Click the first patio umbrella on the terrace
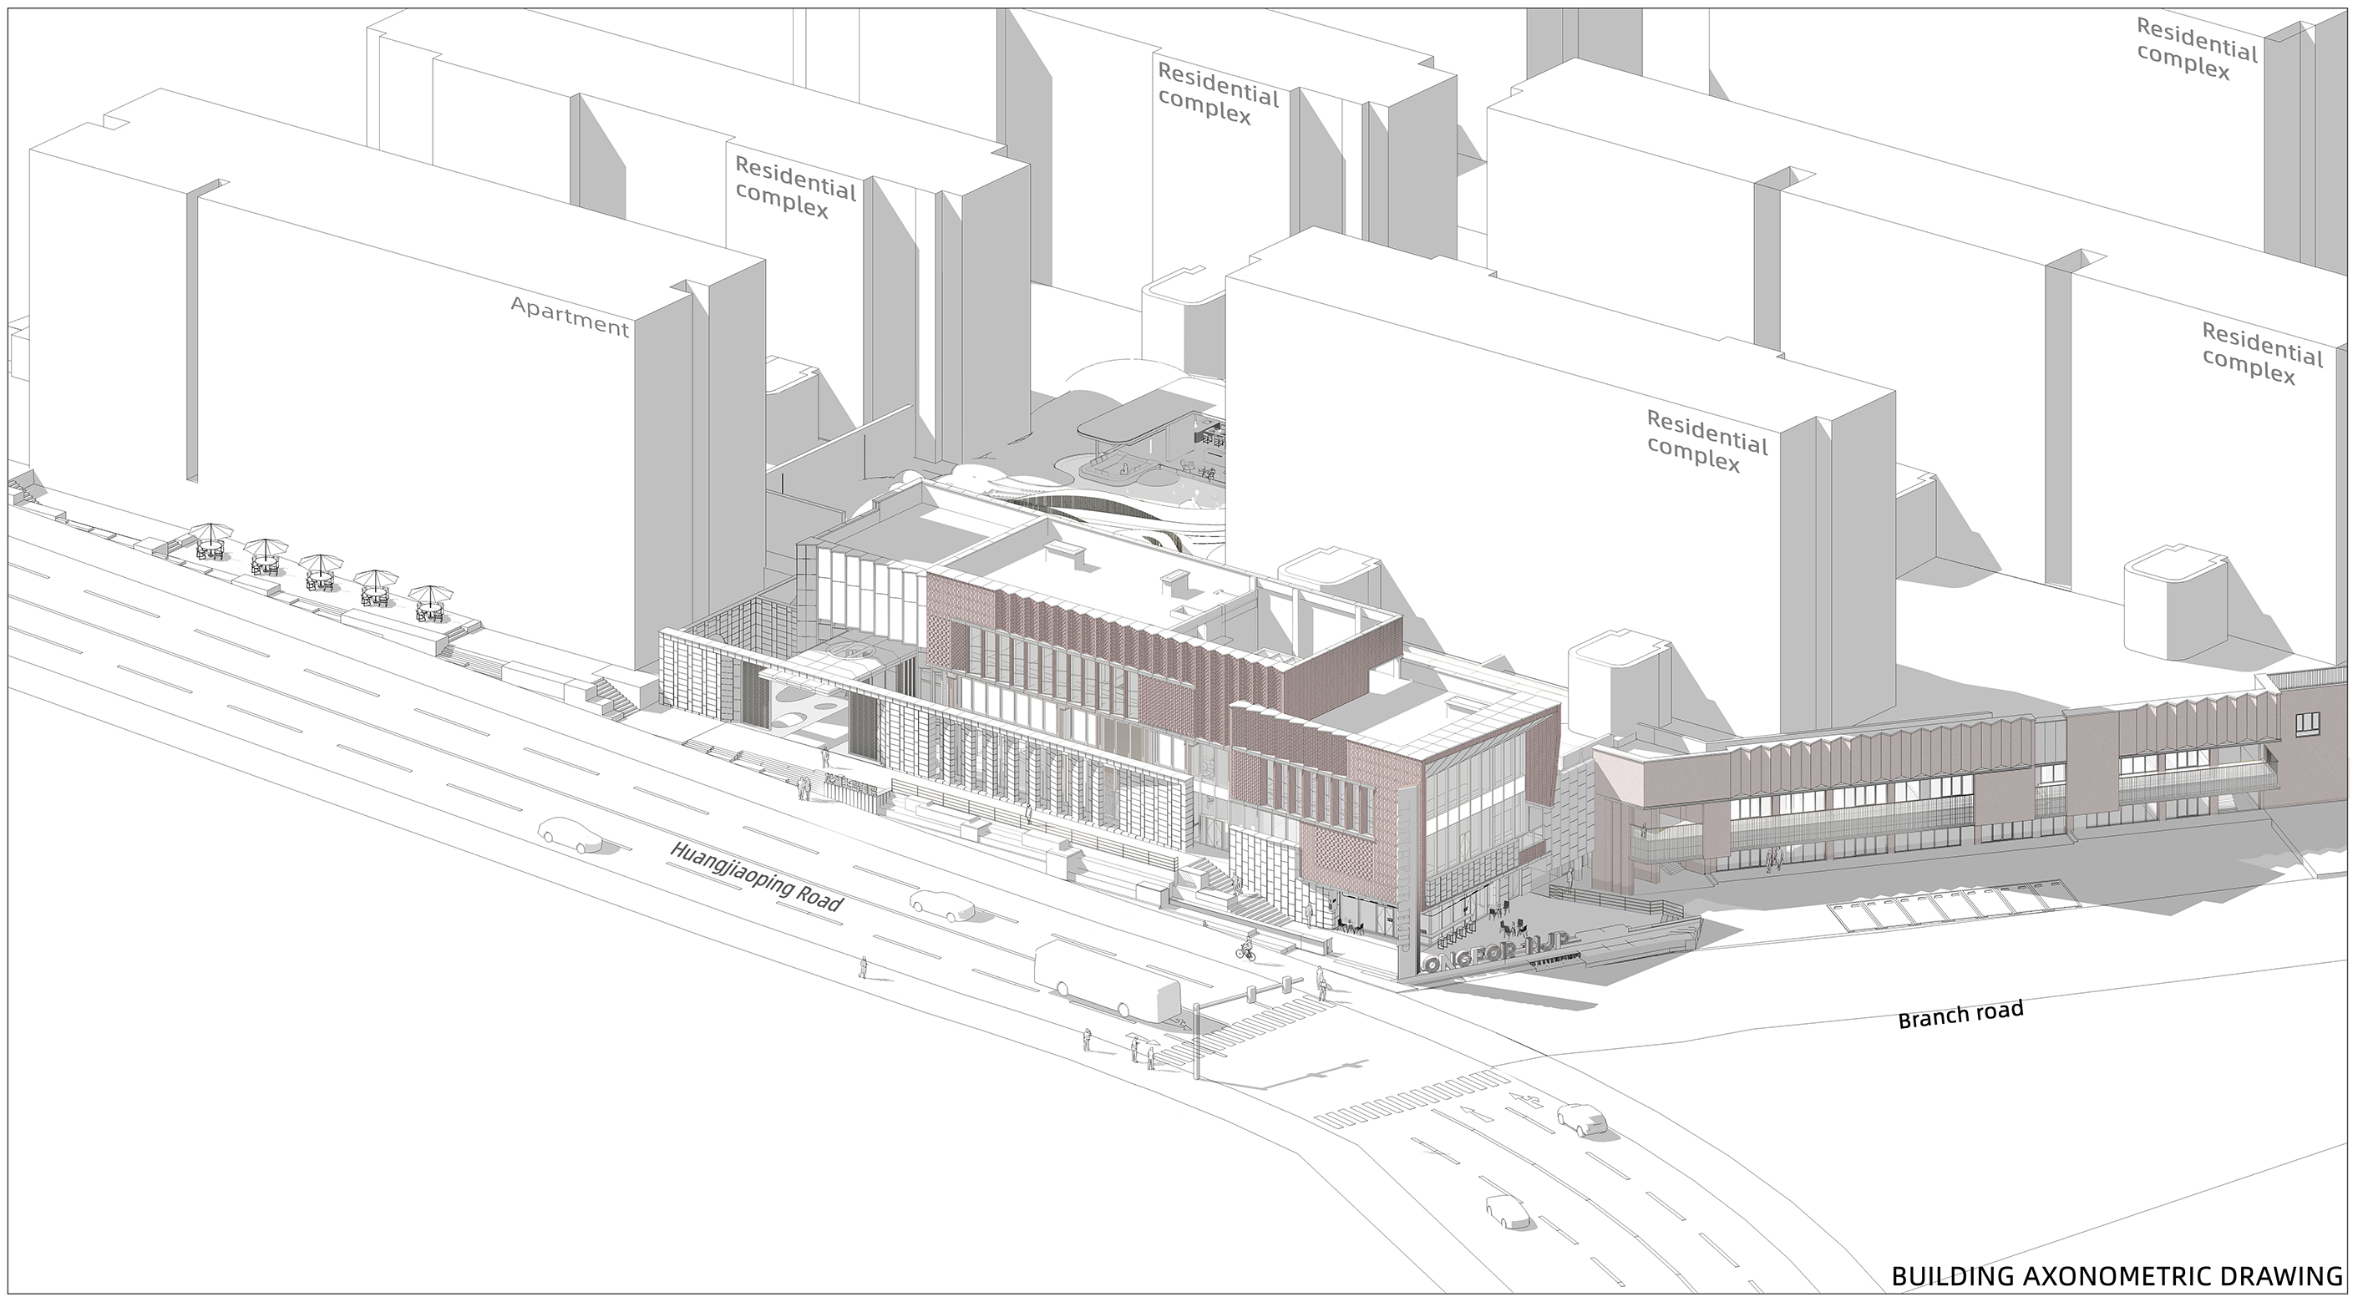This screenshot has height=1302, width=2368. 211,540
